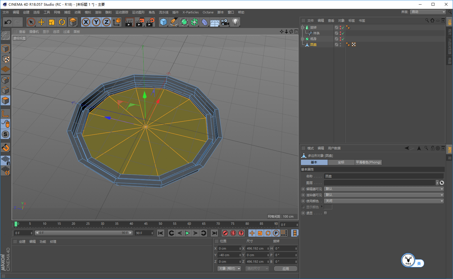Expand the 瓶身 object in the tree
The height and width of the screenshot is (279, 453).
click(x=303, y=39)
